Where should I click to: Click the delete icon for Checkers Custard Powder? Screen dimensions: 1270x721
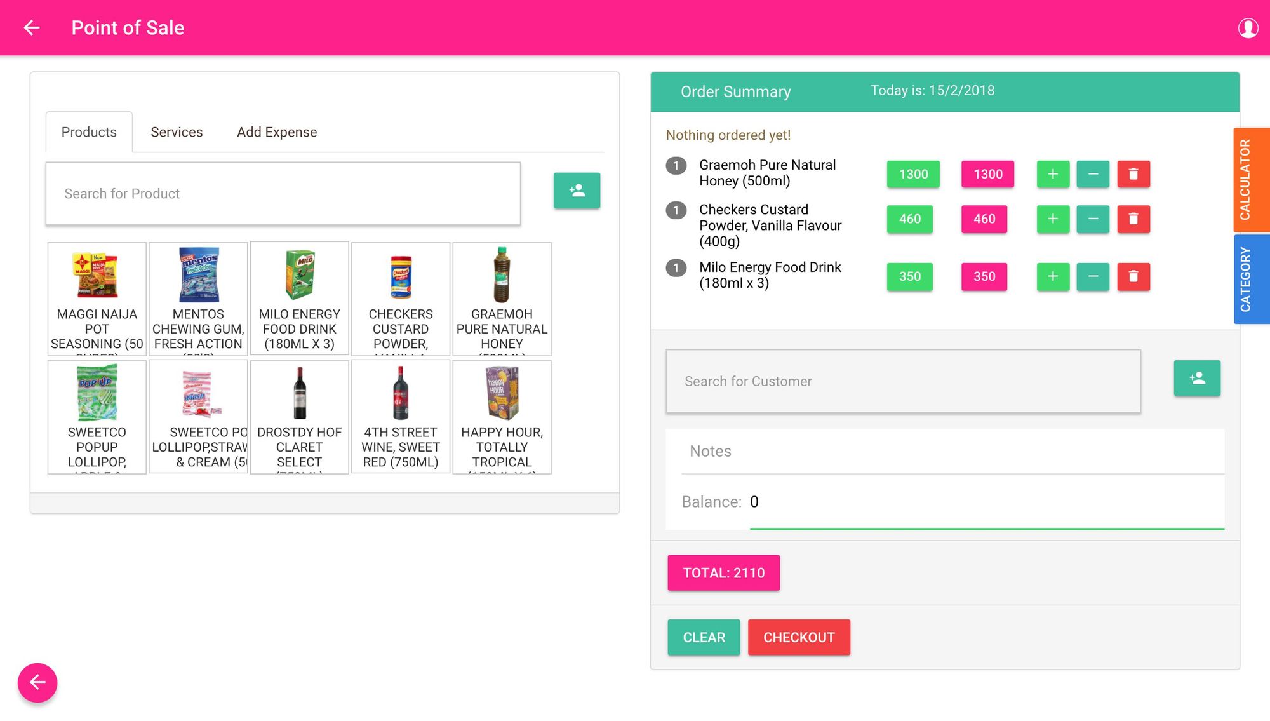(x=1132, y=219)
